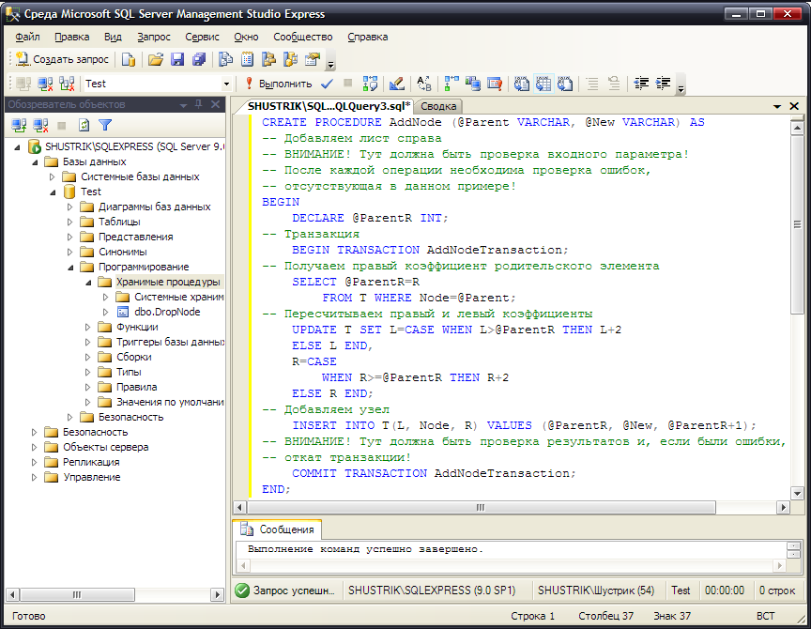Click Specify Values for Template Parameters icon
811x629 pixels.
pyautogui.click(x=424, y=84)
